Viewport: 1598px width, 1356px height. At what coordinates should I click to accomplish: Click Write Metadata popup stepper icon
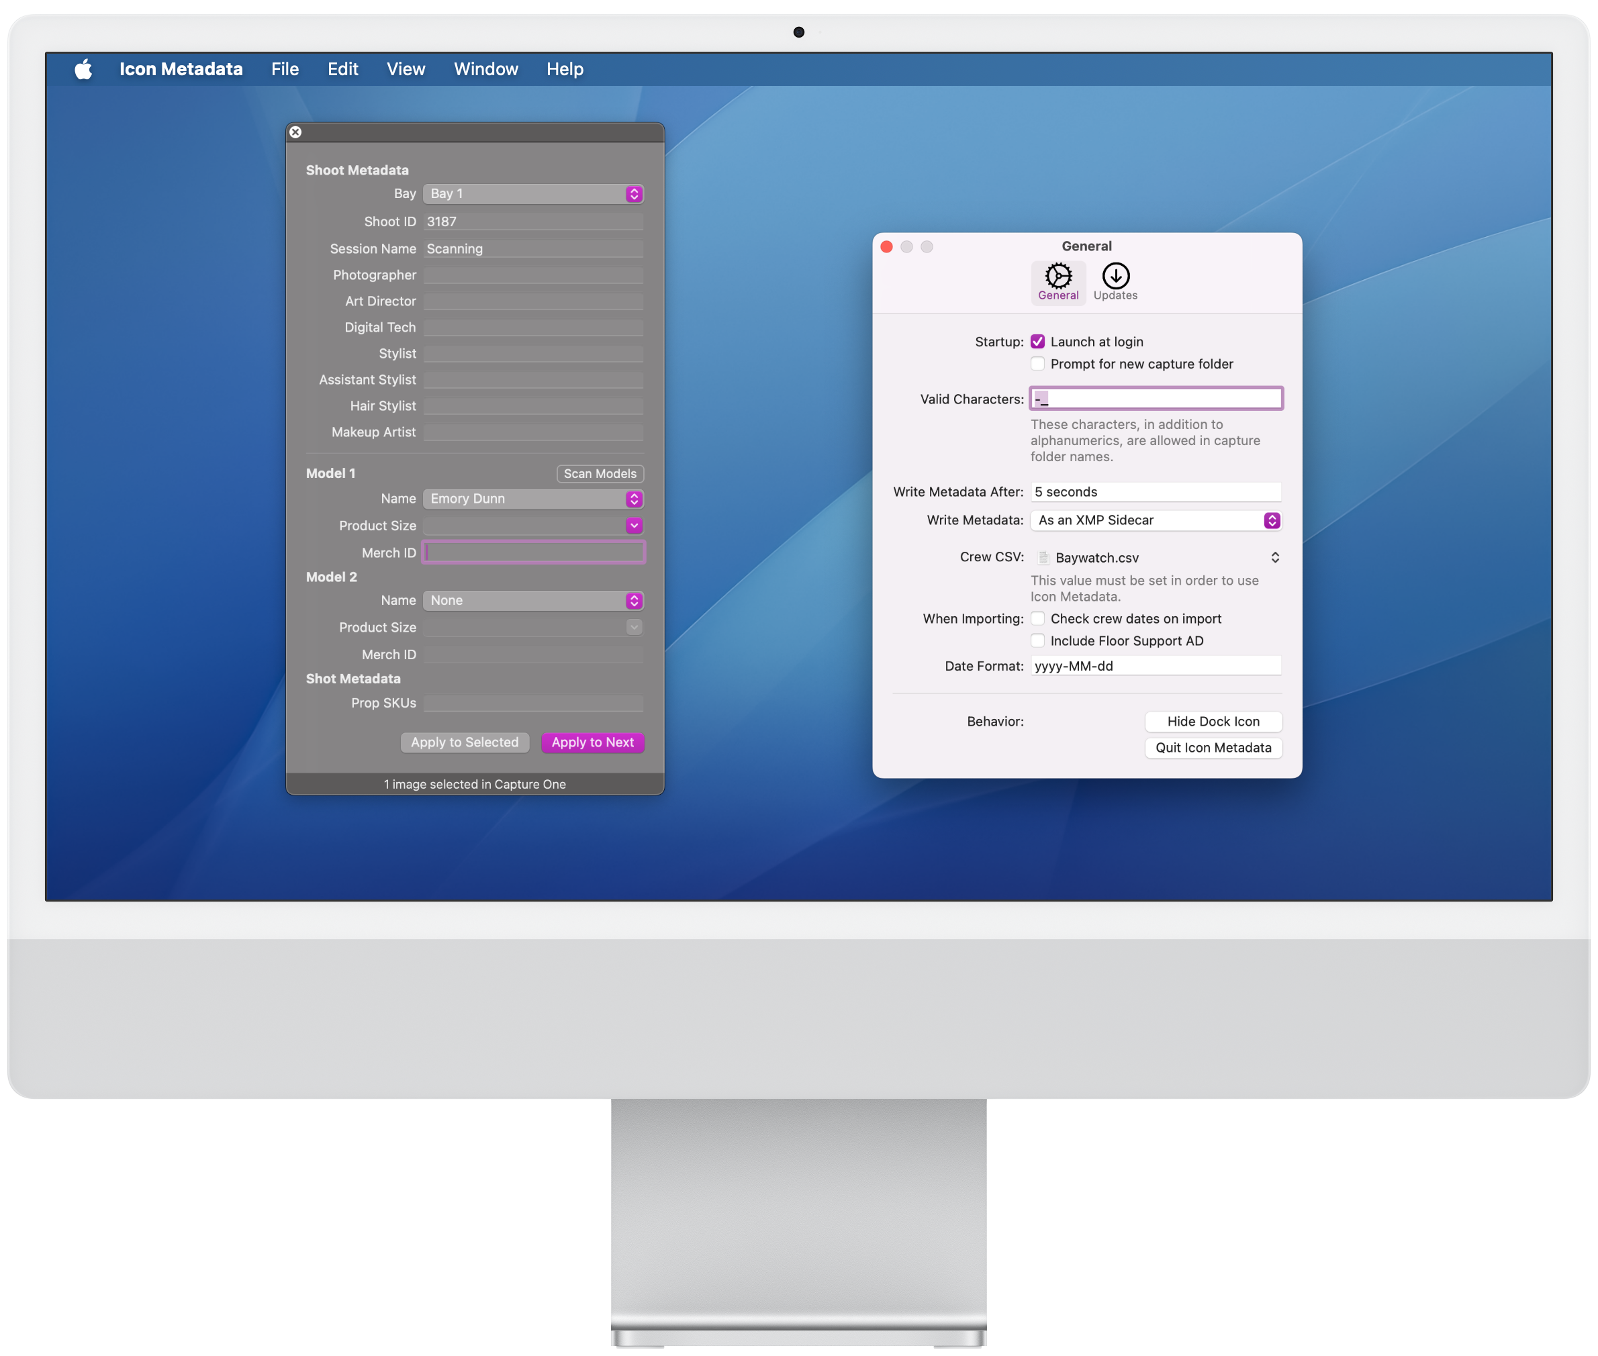click(1272, 520)
